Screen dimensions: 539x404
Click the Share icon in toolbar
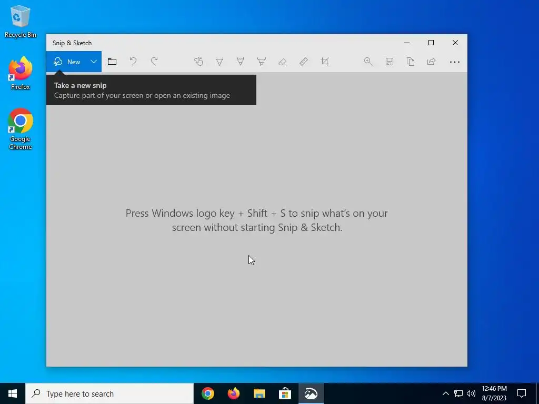click(x=432, y=62)
